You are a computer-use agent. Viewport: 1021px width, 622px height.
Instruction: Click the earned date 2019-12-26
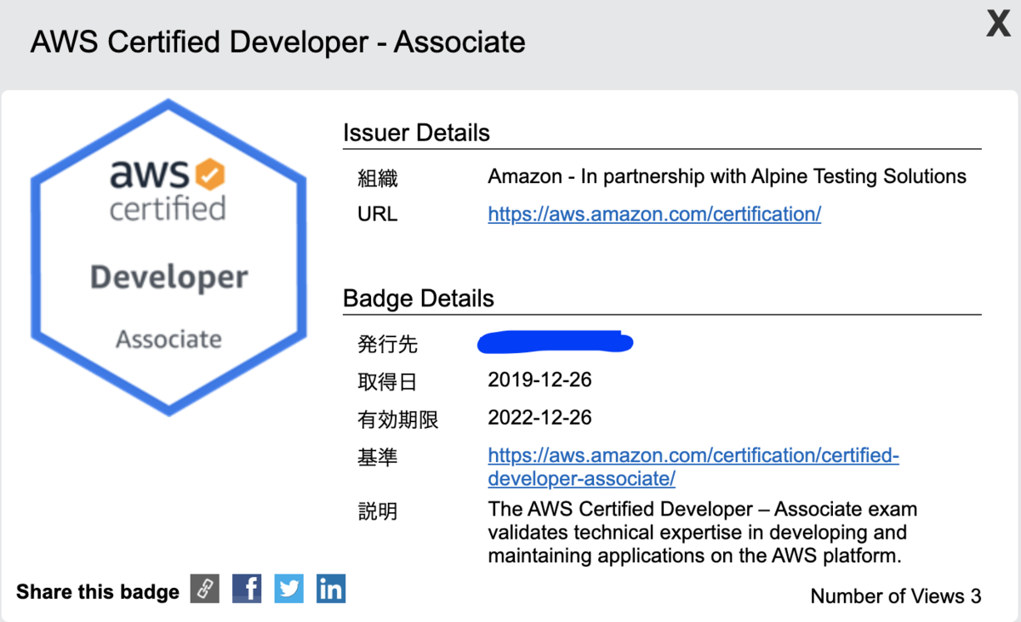coord(539,379)
